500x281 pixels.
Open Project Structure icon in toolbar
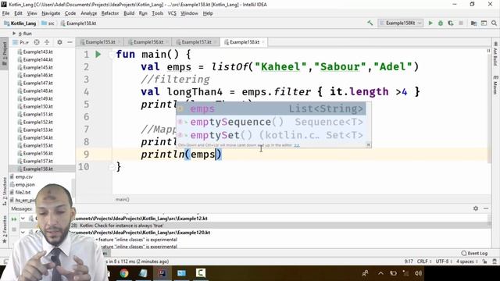pos(474,23)
